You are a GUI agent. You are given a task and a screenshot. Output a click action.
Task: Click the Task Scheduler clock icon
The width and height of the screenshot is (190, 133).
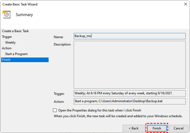[6, 14]
